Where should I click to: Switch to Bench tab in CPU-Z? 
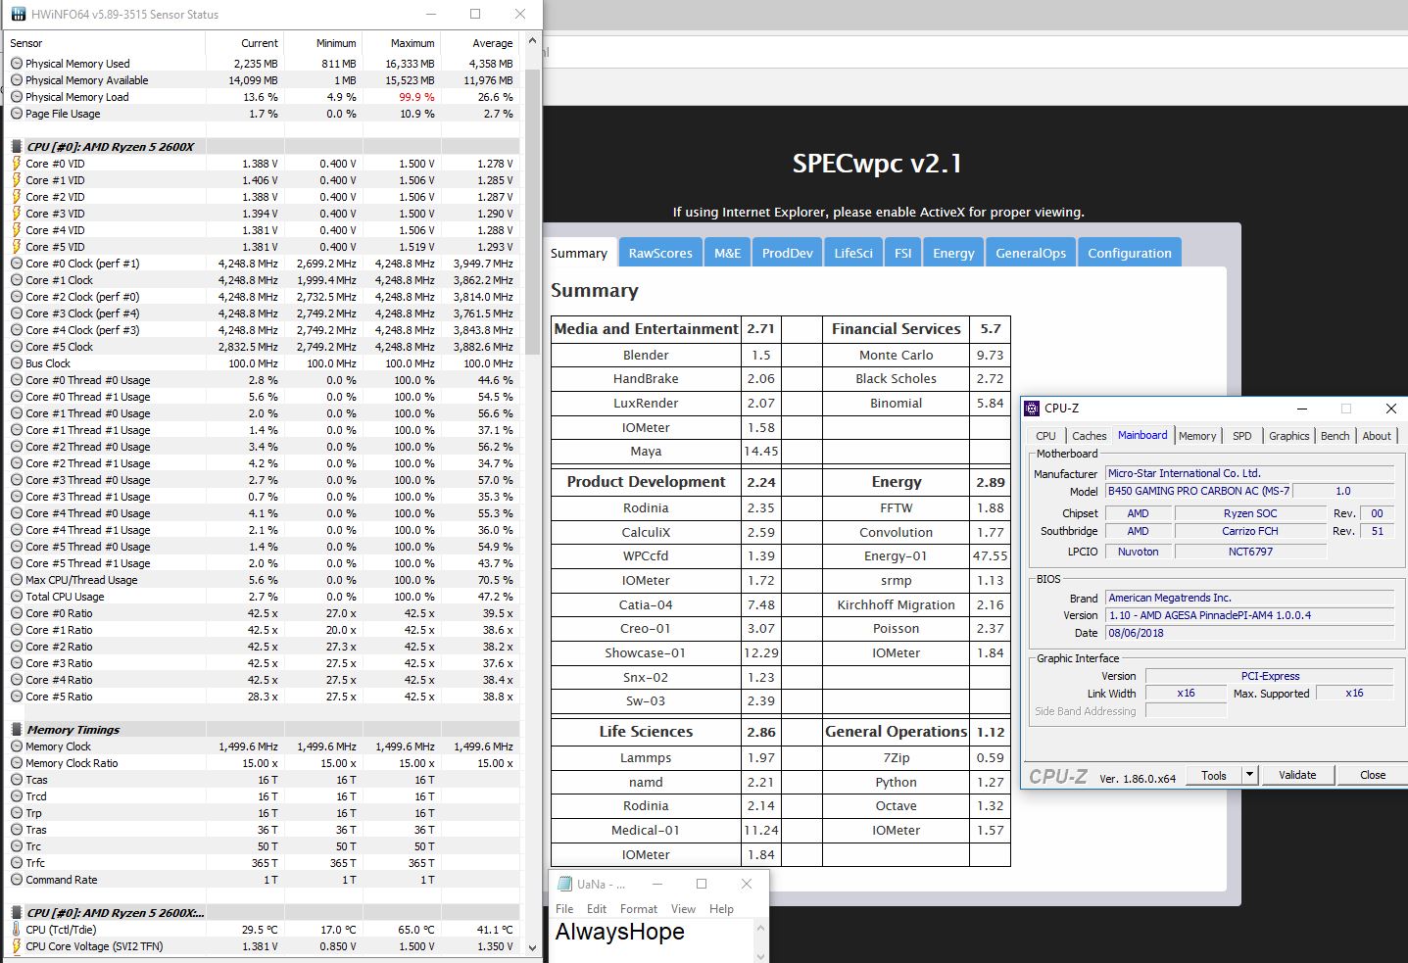pos(1335,436)
